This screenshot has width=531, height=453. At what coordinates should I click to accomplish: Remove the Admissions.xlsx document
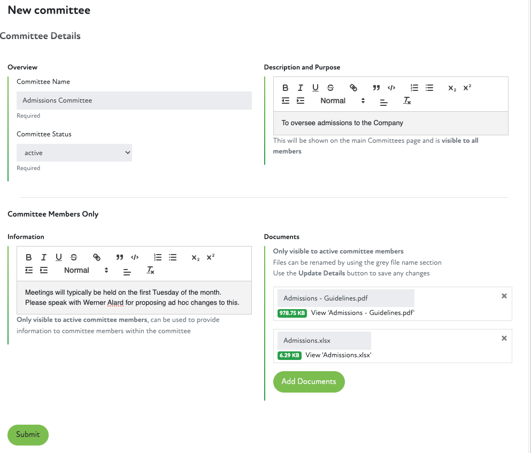click(504, 338)
